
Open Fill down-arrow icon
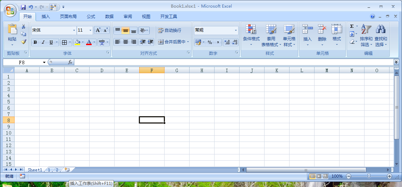click(352, 34)
